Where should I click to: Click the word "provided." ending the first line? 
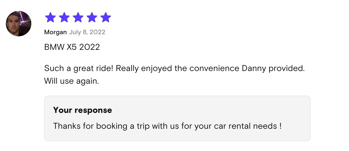287,68
